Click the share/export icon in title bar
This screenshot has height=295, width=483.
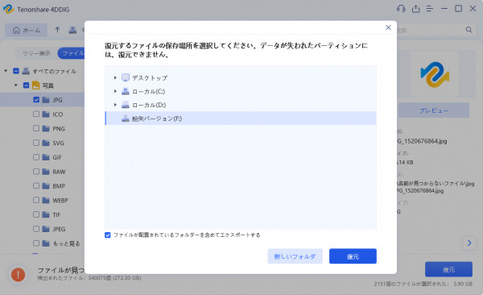pyautogui.click(x=415, y=9)
